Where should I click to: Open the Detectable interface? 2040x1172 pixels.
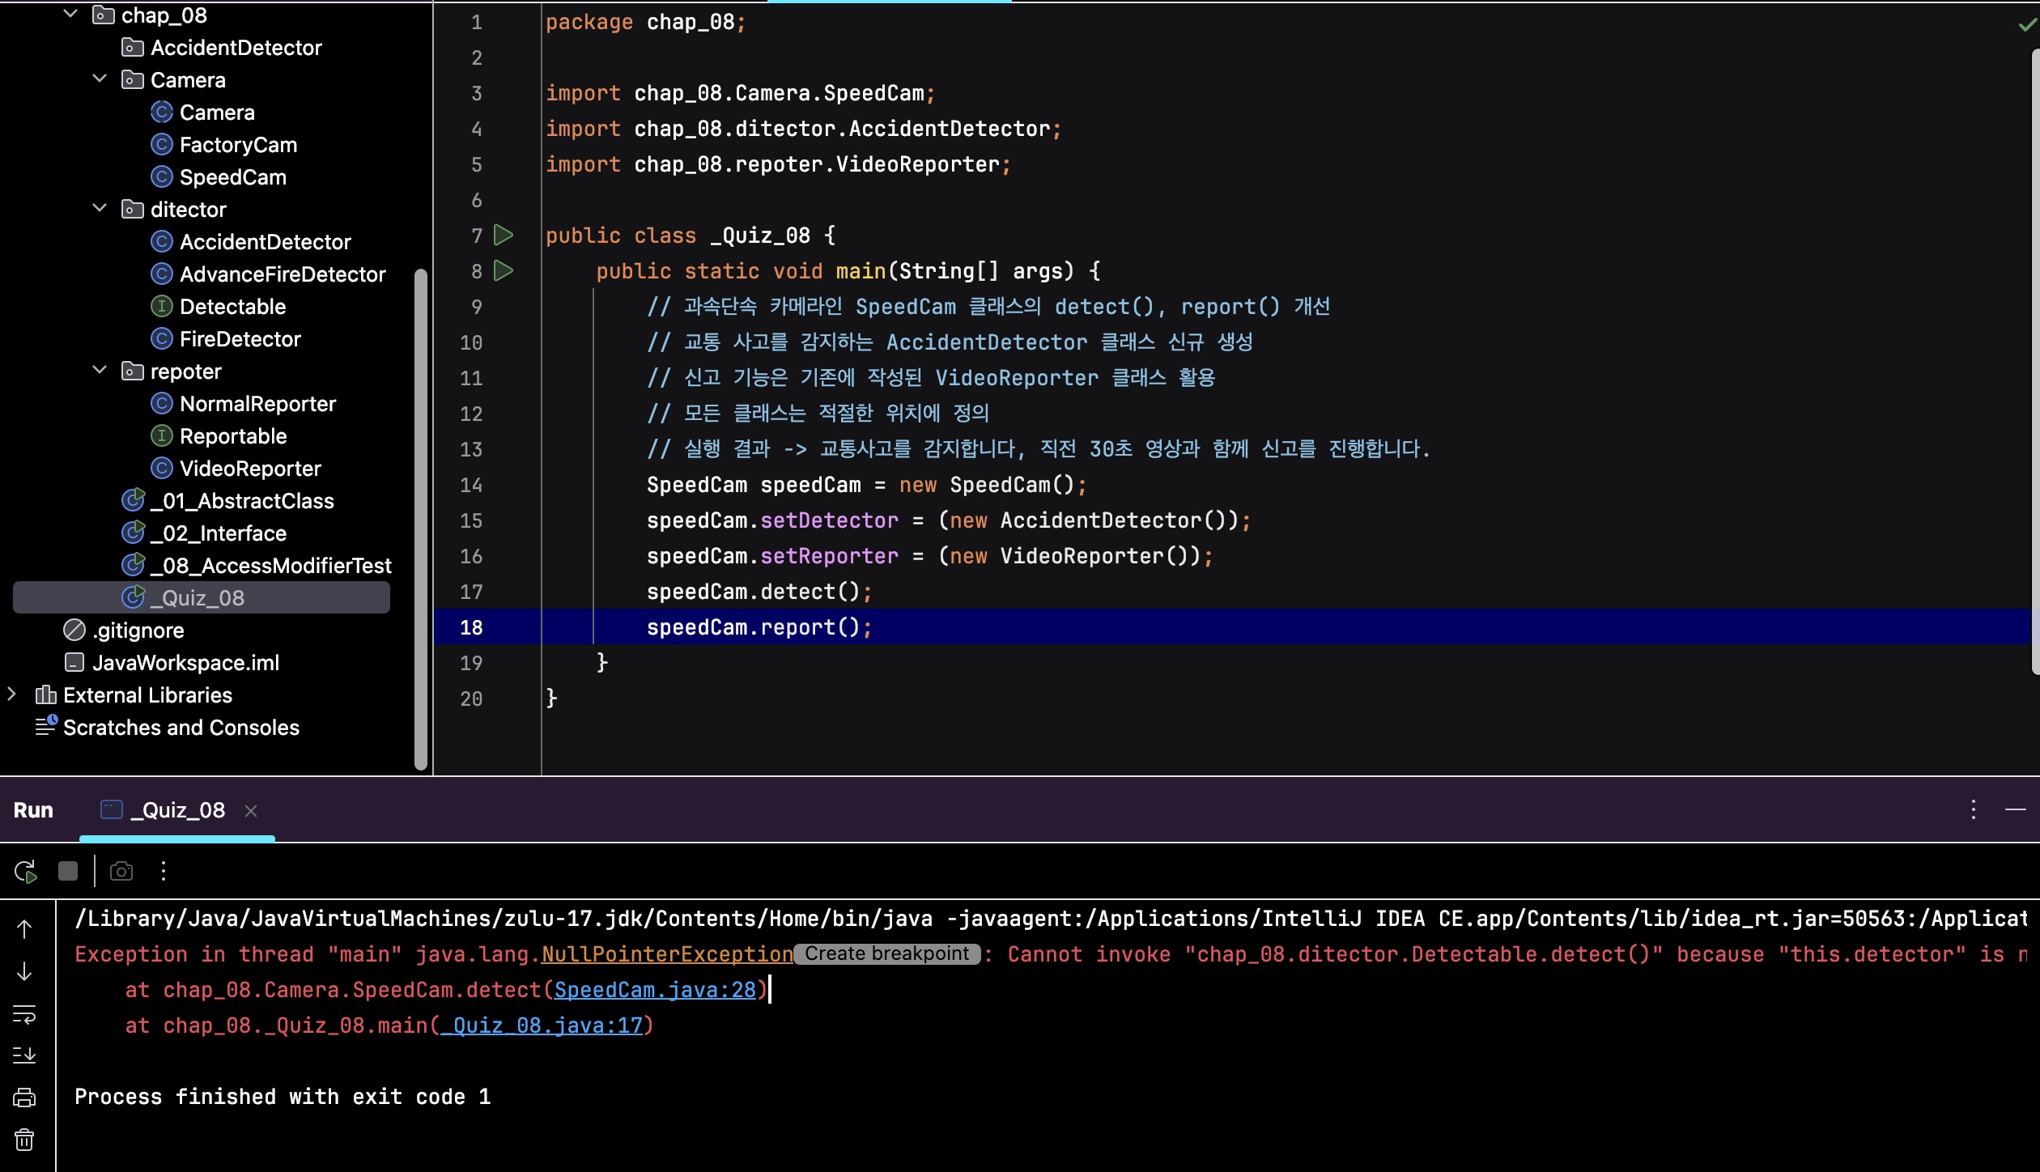pyautogui.click(x=219, y=307)
